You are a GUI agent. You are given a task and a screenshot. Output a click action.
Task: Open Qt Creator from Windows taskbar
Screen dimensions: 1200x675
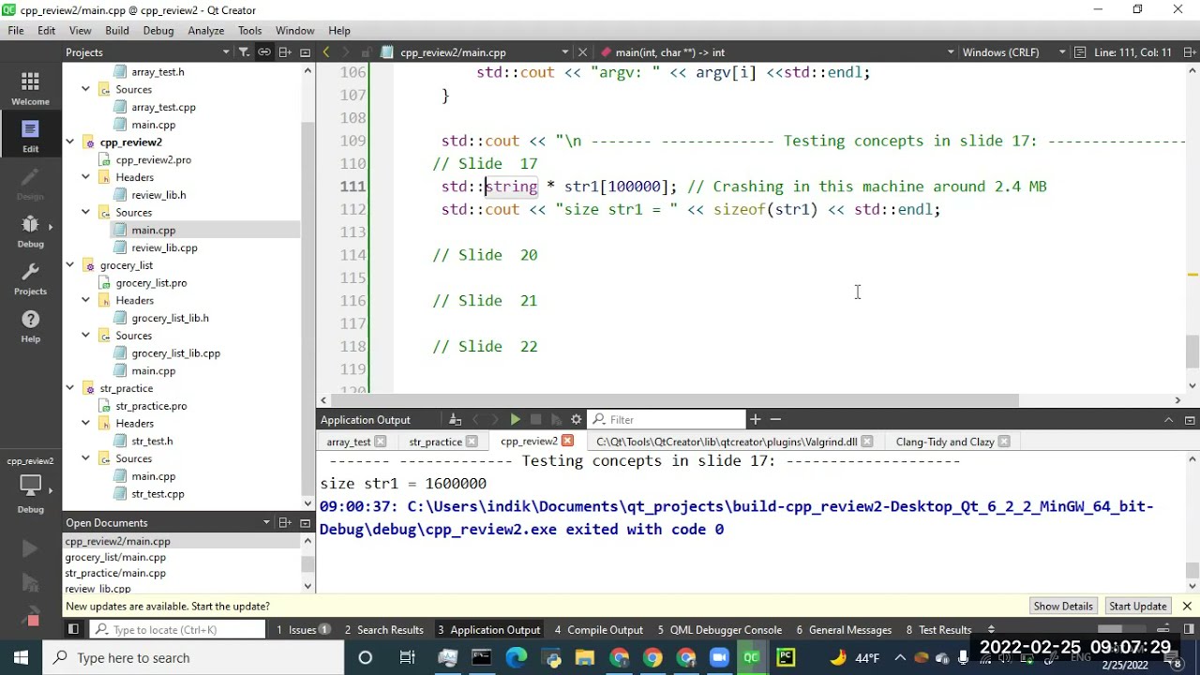click(x=751, y=658)
